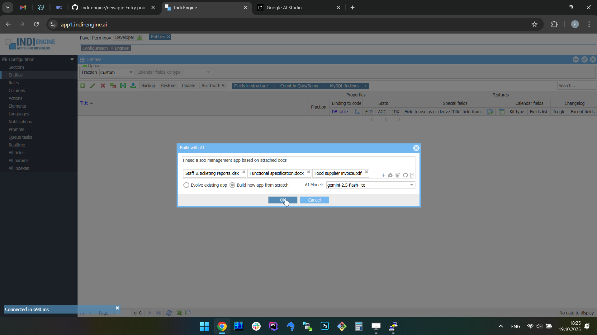This screenshot has height=335, width=597.
Task: Click the Figma import icon
Action: [x=412, y=175]
